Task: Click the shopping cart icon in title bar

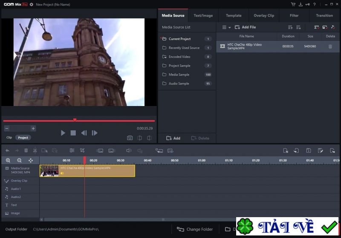Action: coord(293,4)
